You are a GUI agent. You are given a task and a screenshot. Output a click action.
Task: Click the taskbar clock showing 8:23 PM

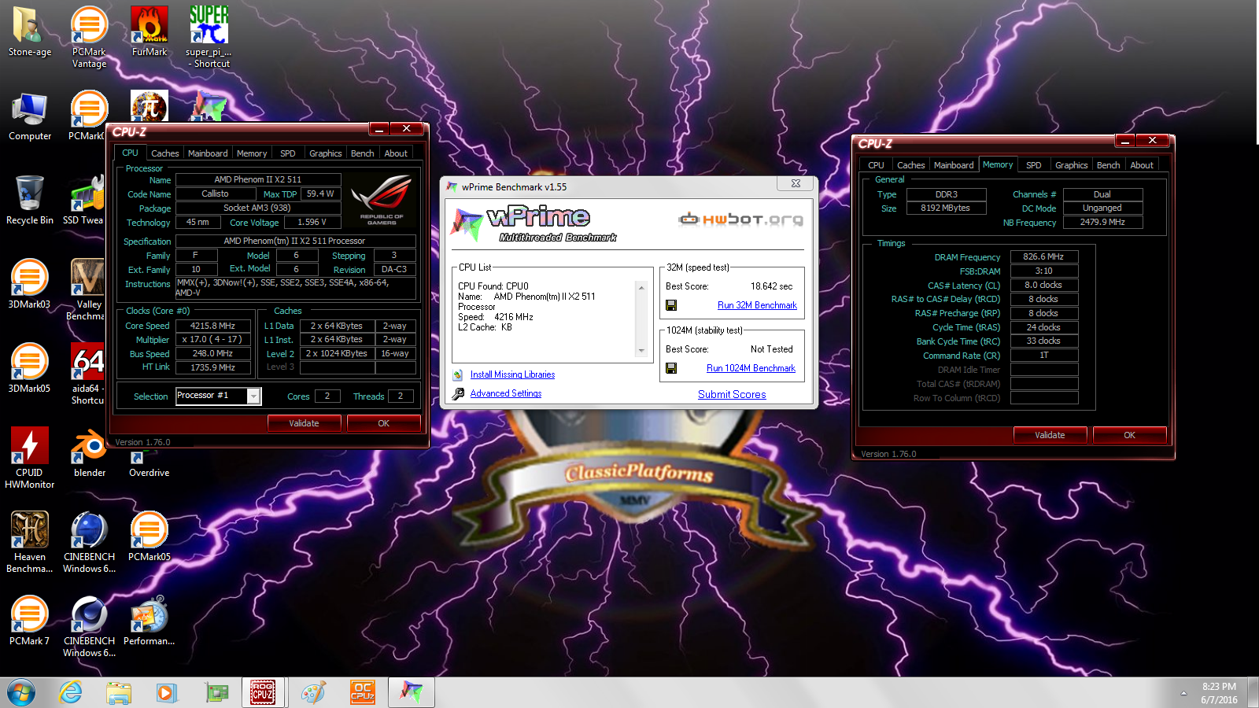coord(1219,693)
